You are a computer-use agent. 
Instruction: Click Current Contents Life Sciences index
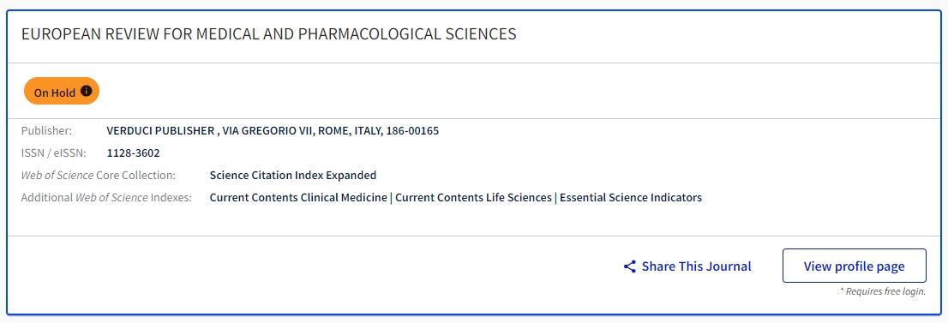[x=473, y=197]
